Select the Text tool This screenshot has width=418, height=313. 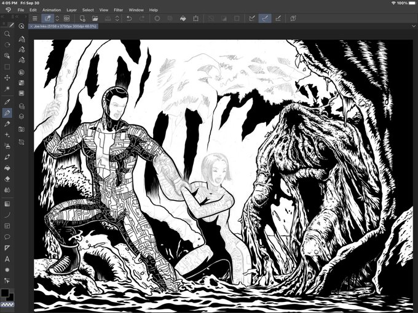tap(7, 258)
